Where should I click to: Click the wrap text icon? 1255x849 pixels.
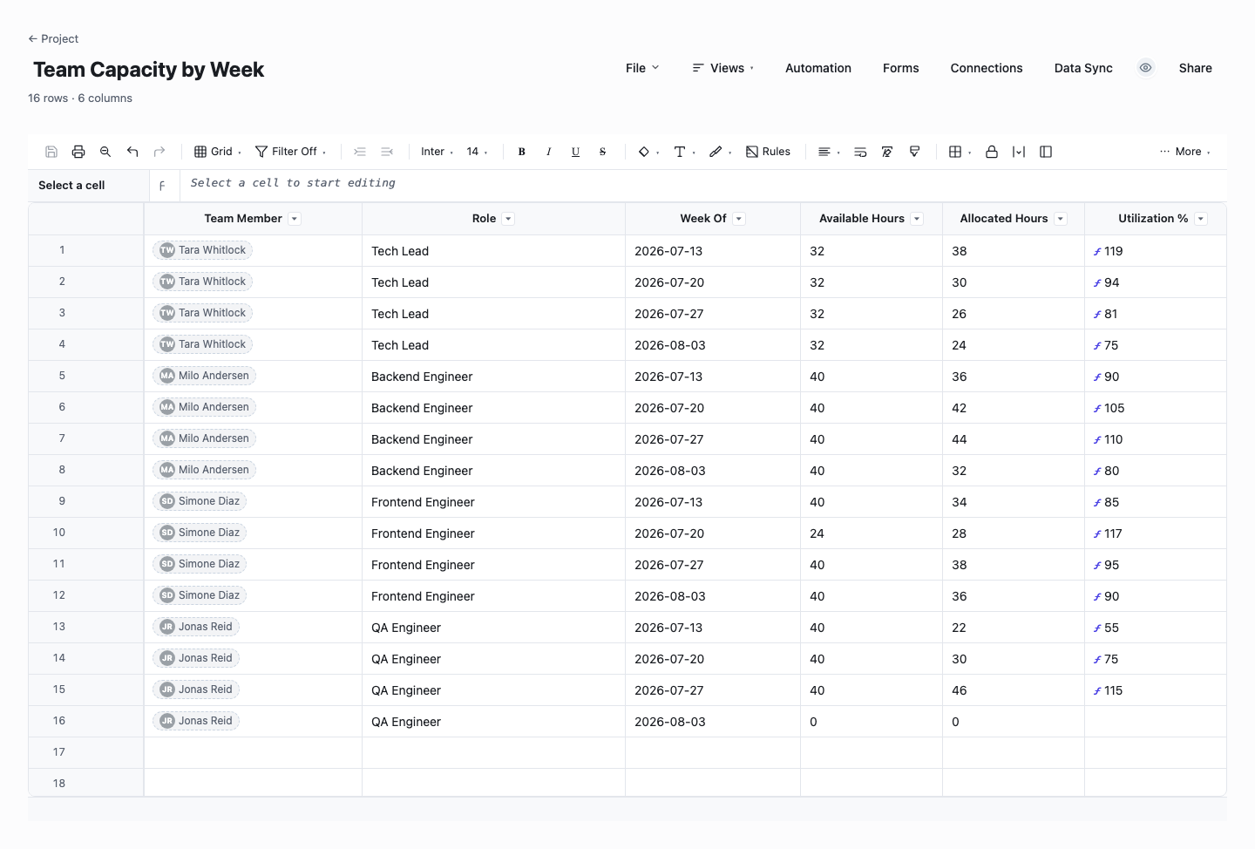(860, 152)
